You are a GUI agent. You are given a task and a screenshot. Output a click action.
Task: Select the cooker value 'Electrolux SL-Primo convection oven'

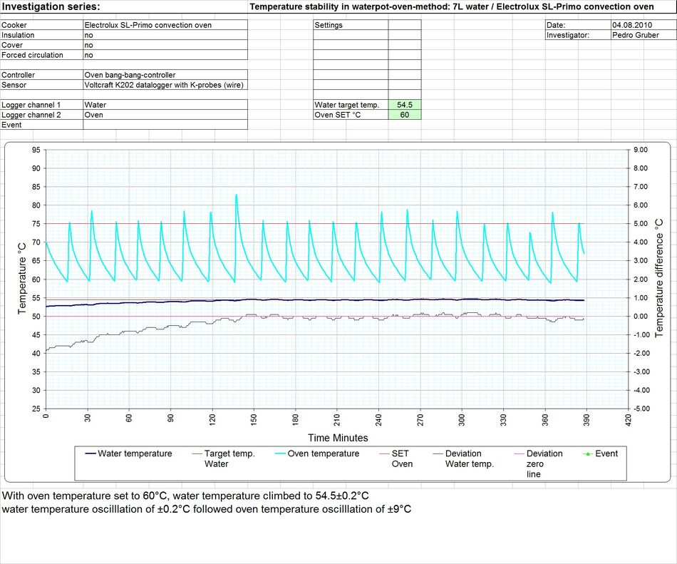165,25
